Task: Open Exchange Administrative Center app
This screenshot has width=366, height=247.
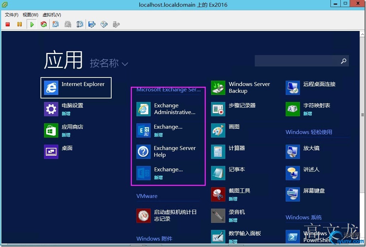Action: point(166,109)
